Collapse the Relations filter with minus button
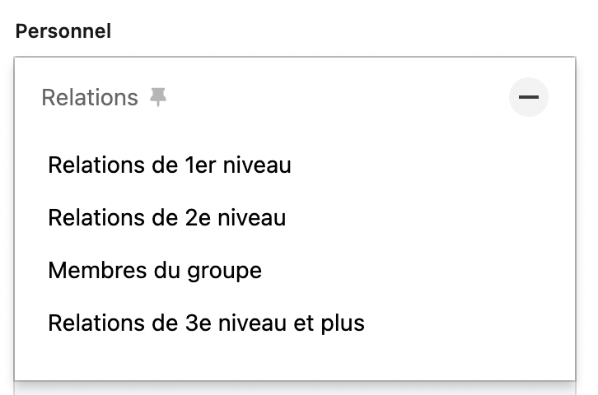 click(529, 97)
